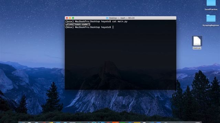Select the main.py Python file icon
The width and height of the screenshot is (220, 123).
point(197,41)
